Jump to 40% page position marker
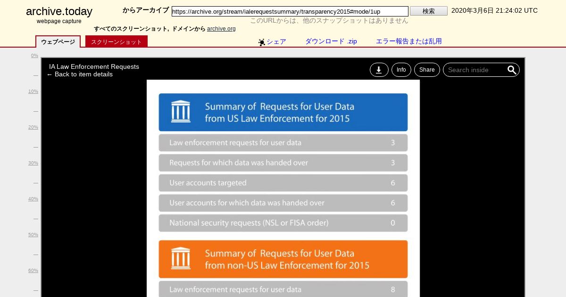Viewport: 566px width, 297px height. (x=33, y=199)
